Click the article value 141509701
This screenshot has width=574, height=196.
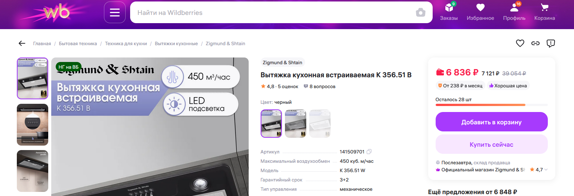(352, 152)
